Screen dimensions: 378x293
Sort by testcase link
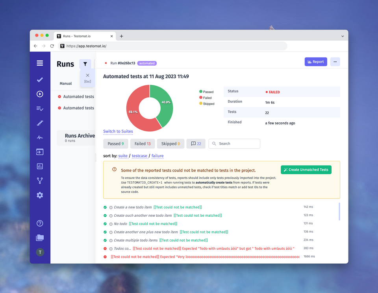point(139,156)
